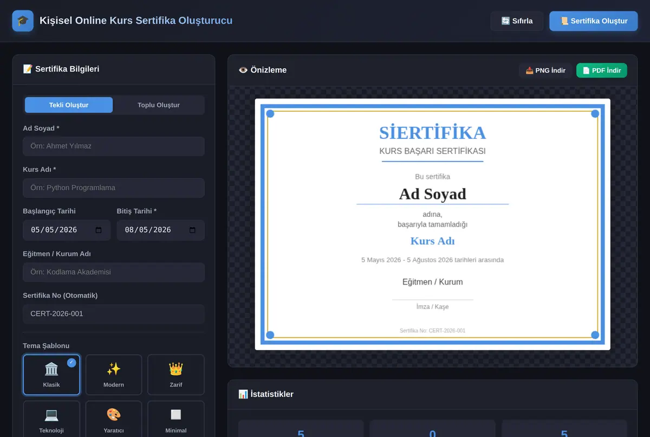
Task: Click the Önizleme panel heading
Action: 263,70
